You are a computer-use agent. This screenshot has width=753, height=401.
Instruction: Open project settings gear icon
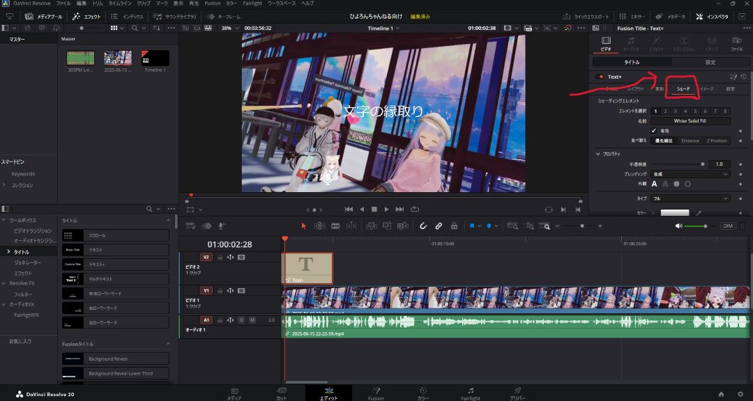coord(740,393)
